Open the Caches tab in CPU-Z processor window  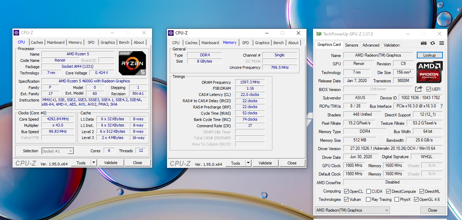click(x=37, y=42)
